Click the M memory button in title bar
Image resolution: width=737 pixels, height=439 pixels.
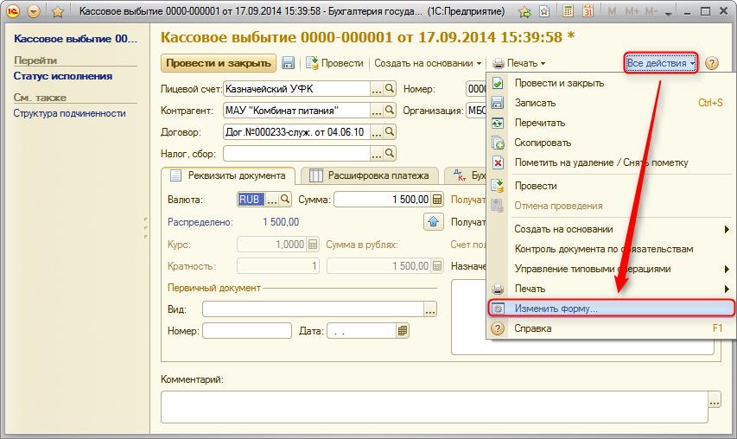click(612, 11)
